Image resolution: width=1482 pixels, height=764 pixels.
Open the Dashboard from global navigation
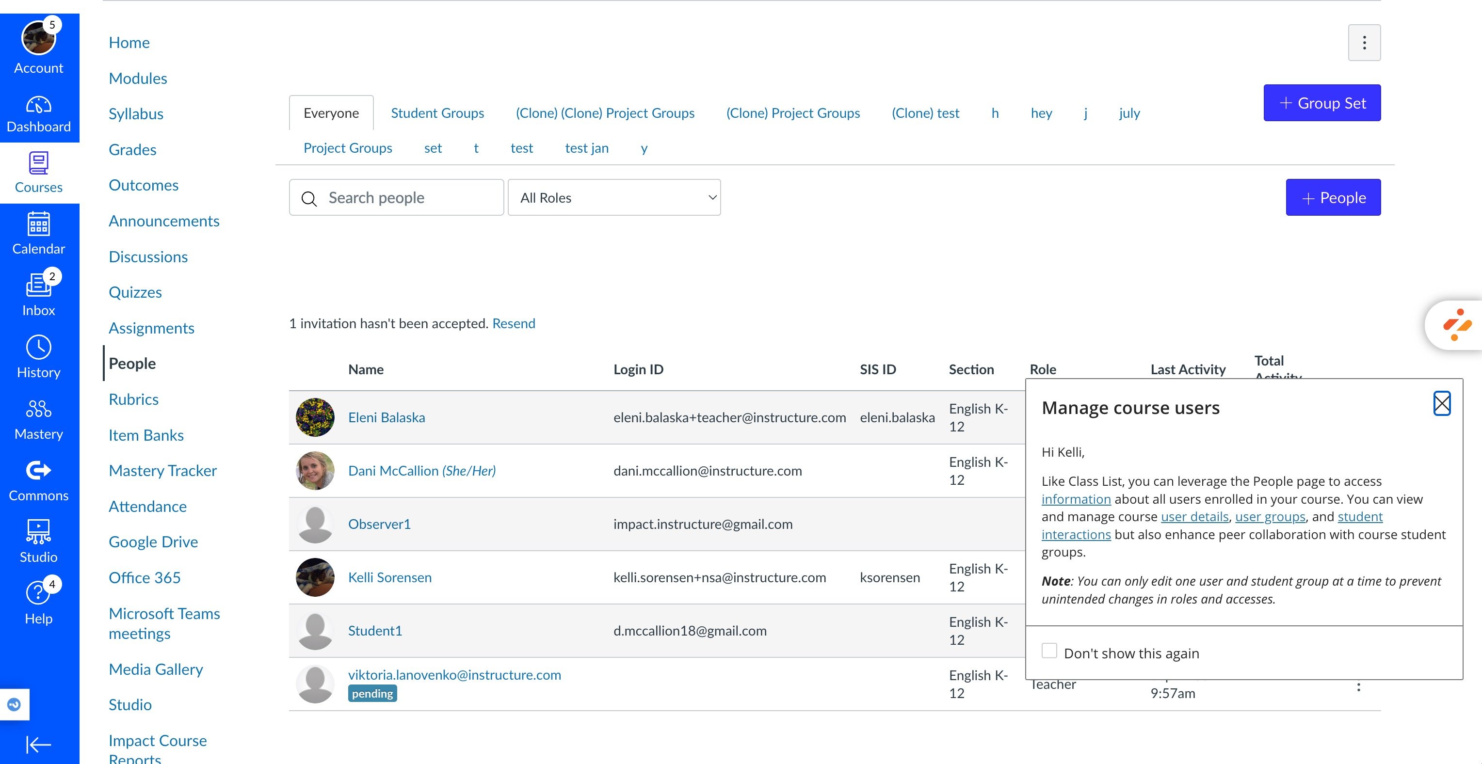pyautogui.click(x=38, y=114)
